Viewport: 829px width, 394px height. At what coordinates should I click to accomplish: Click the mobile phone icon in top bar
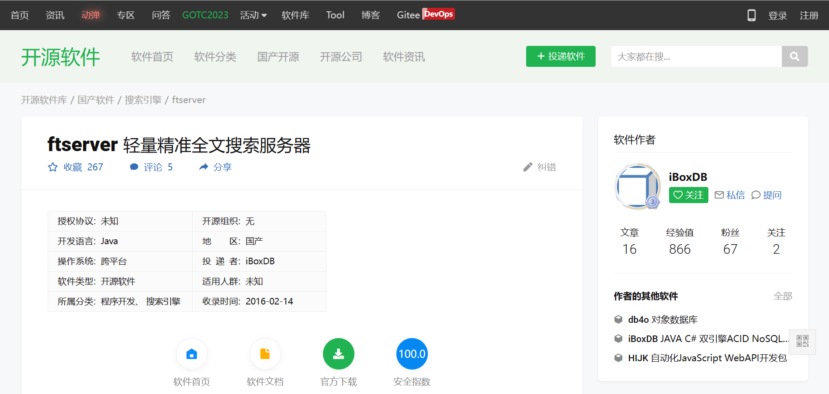pos(751,15)
